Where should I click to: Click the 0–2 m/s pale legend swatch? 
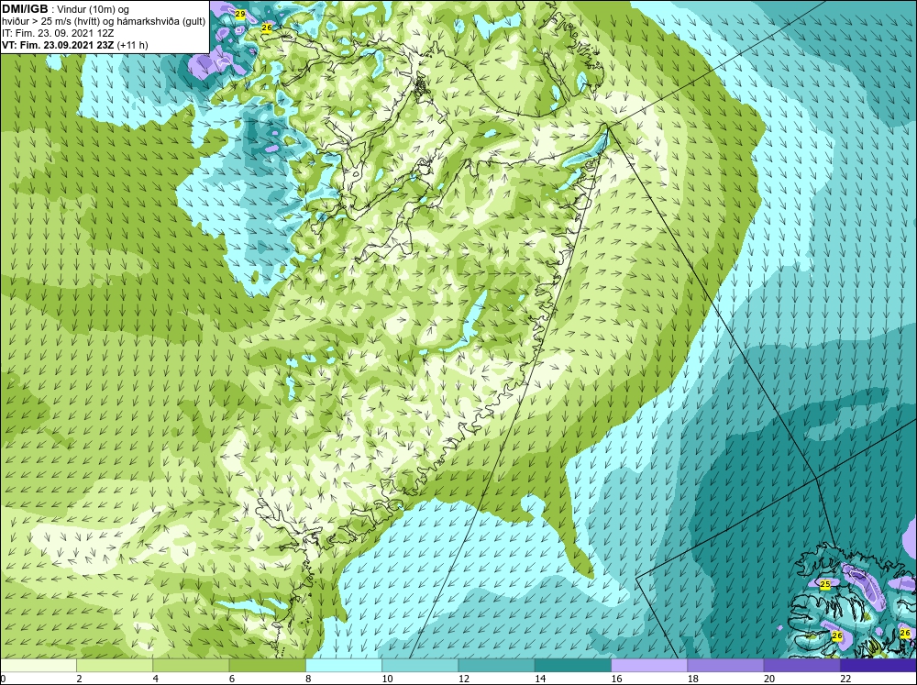(38, 666)
